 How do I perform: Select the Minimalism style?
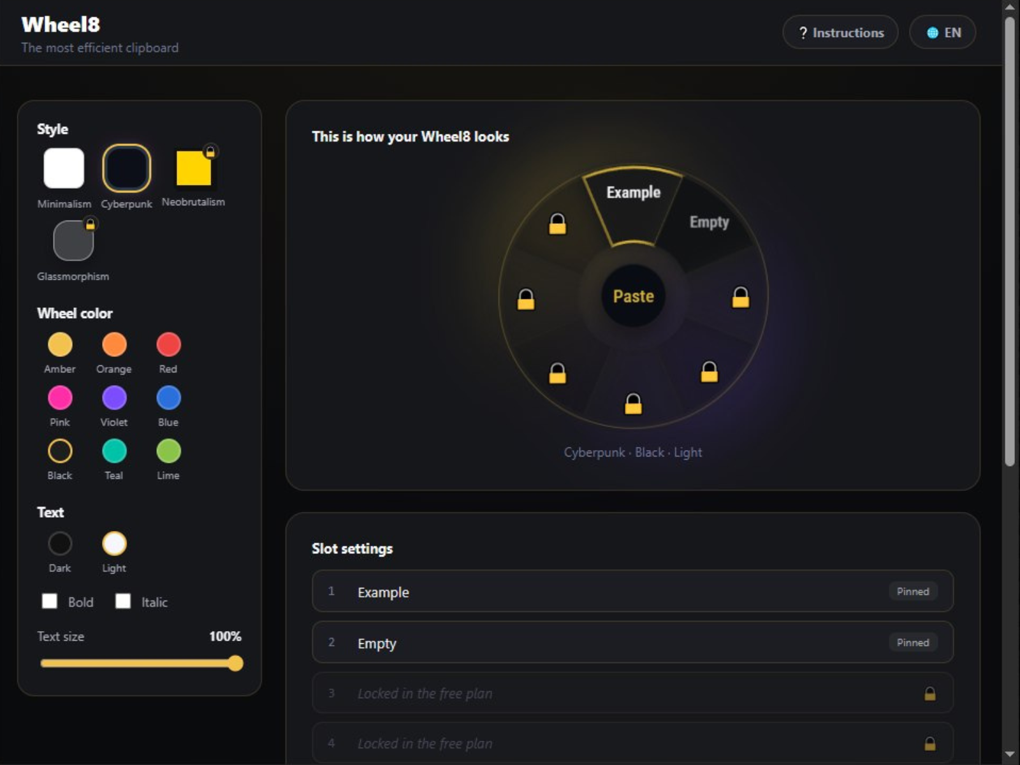point(64,168)
